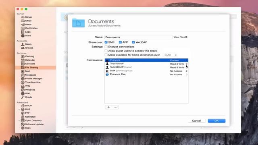
Task: Open the Xsan icon
Action: click(x=23, y=128)
